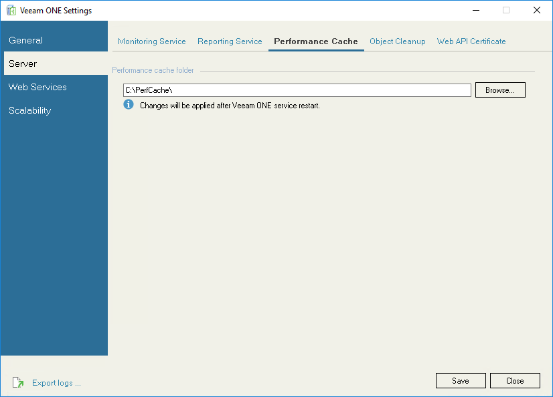The image size is (553, 397).
Task: Select the Scalability settings section
Action: [29, 110]
